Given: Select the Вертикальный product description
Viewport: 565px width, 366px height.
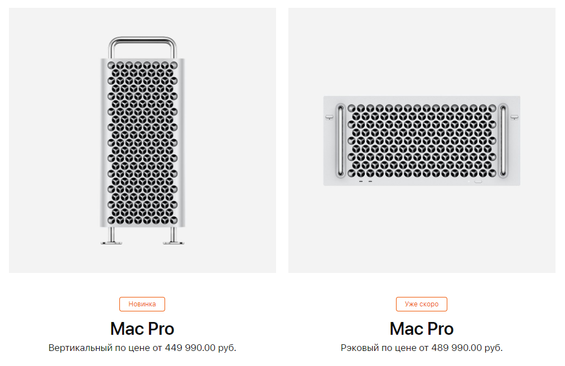Looking at the screenshot, I should pos(142,347).
